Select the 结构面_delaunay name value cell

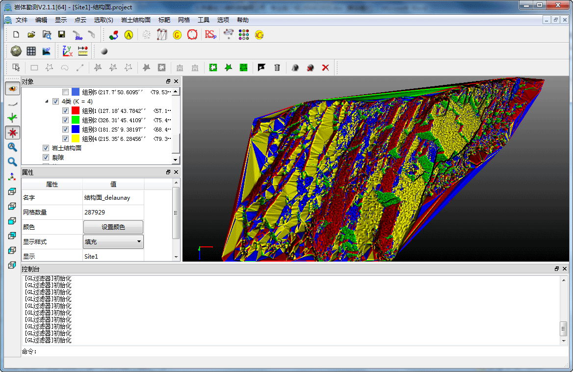point(113,198)
